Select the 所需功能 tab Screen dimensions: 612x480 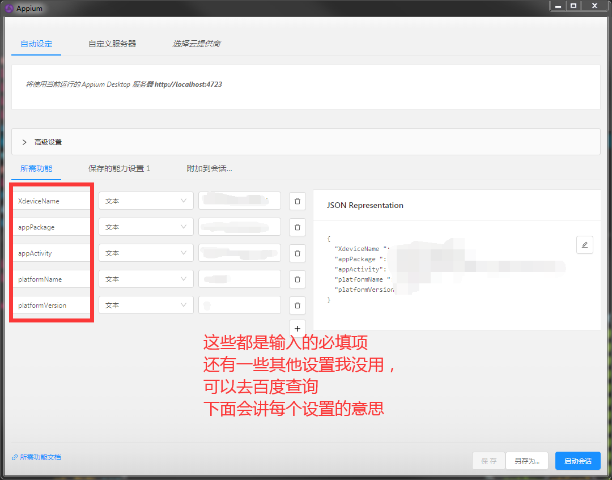[36, 168]
